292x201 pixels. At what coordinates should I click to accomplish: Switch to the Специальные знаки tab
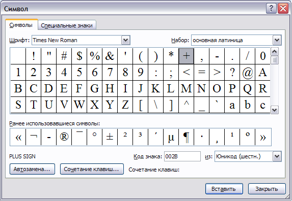(67, 25)
